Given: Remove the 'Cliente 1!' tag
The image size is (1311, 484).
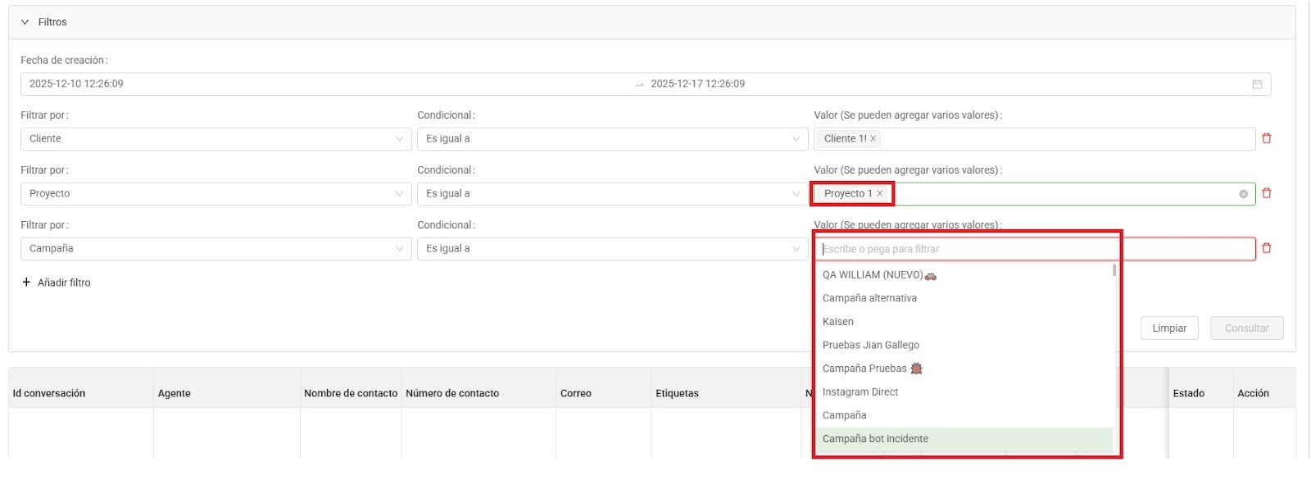Looking at the screenshot, I should pos(873,138).
